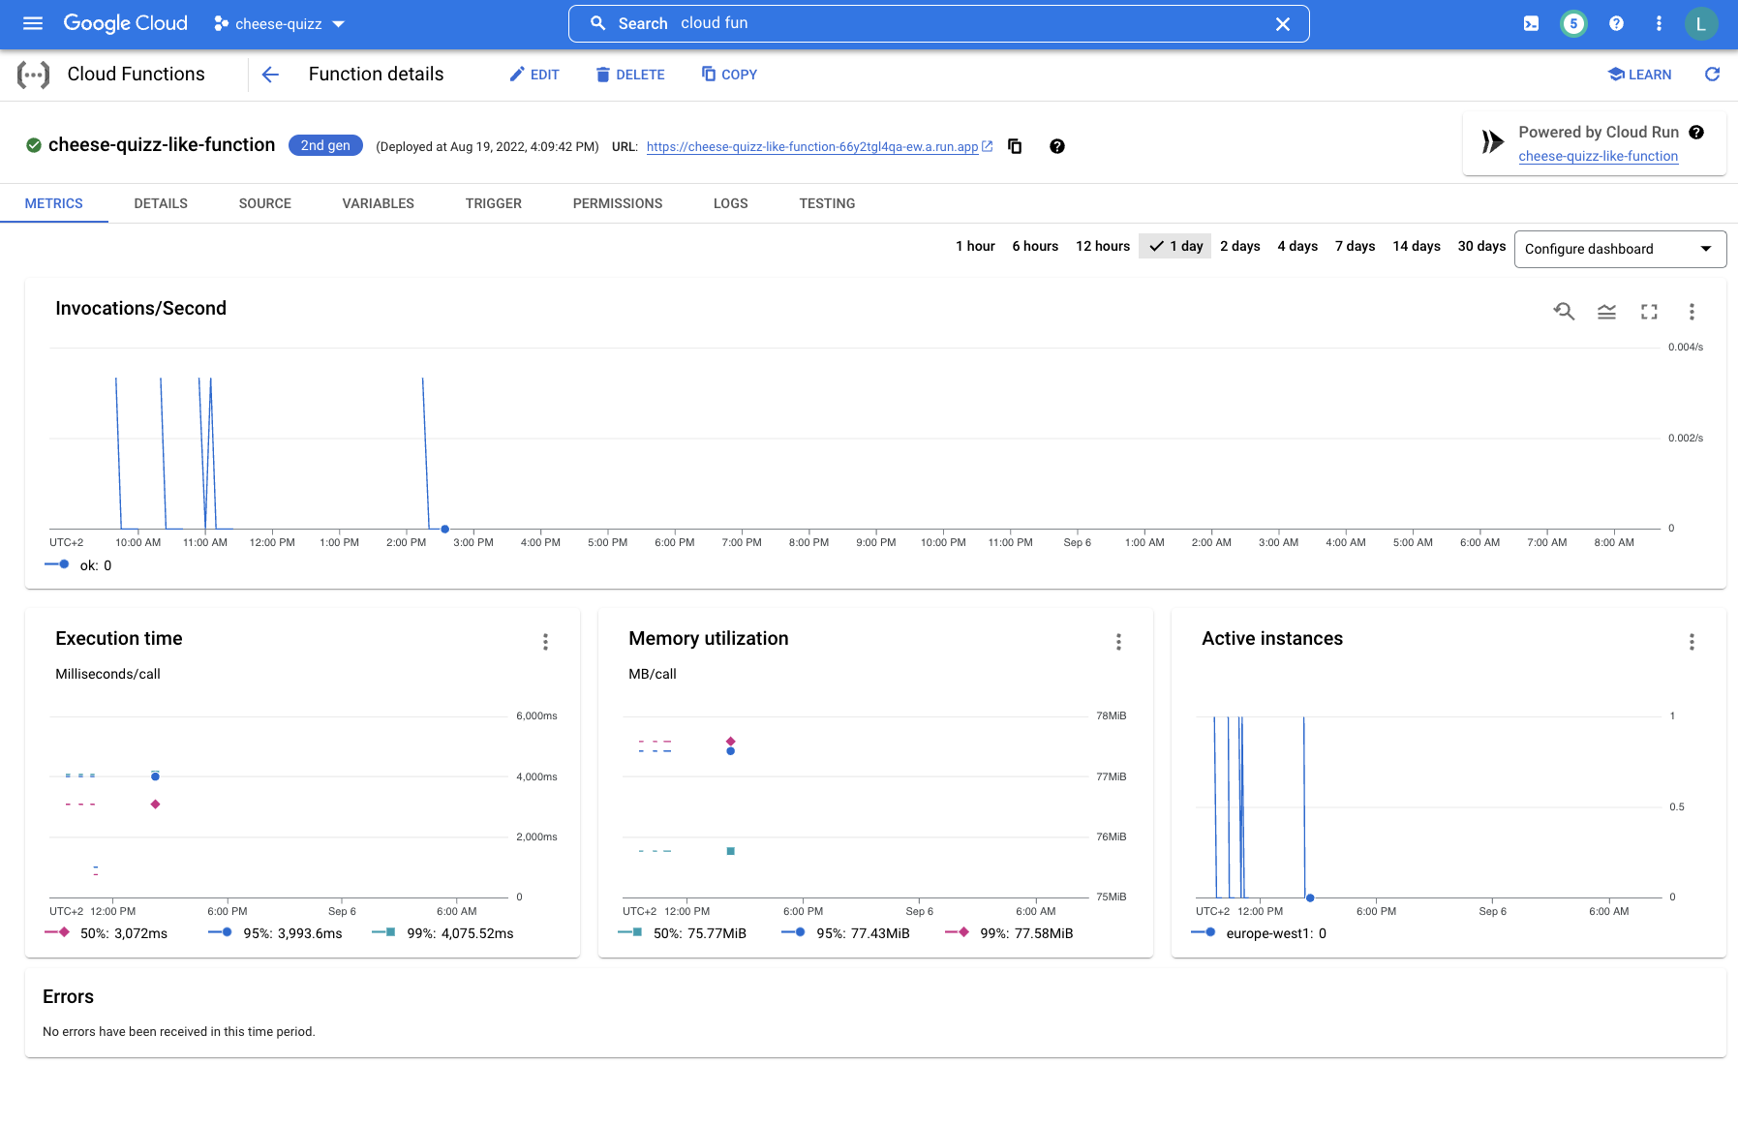The width and height of the screenshot is (1738, 1125).
Task: Select the 4 days time range
Action: coord(1297,246)
